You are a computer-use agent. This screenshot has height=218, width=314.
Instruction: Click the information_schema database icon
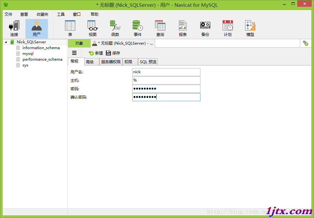pos(18,48)
